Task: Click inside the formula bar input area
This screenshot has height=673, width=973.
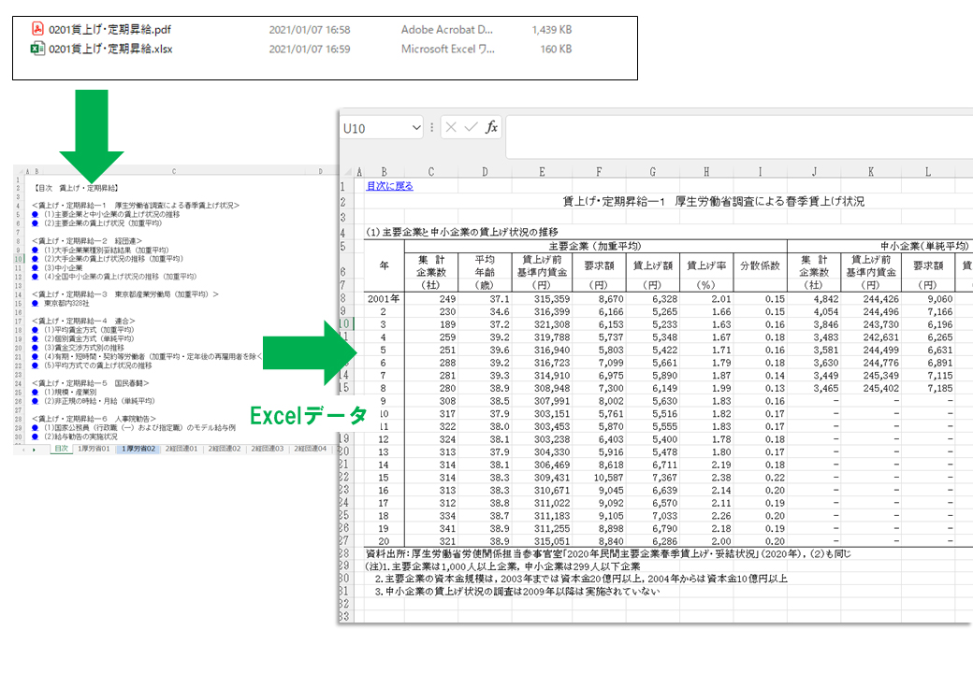Action: 739,136
